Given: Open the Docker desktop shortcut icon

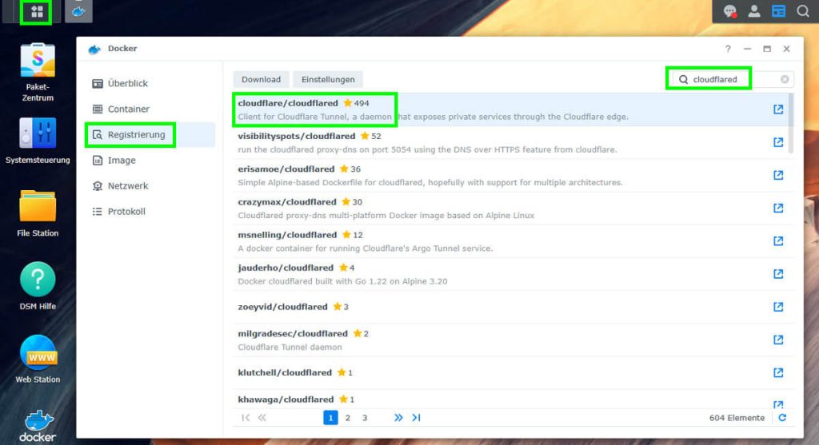Looking at the screenshot, I should tap(38, 426).
